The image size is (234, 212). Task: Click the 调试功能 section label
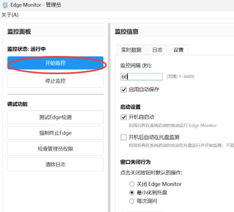18,104
